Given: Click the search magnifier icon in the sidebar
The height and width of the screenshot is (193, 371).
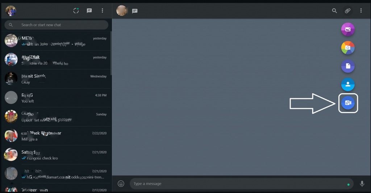Looking at the screenshot, I should tap(11, 25).
